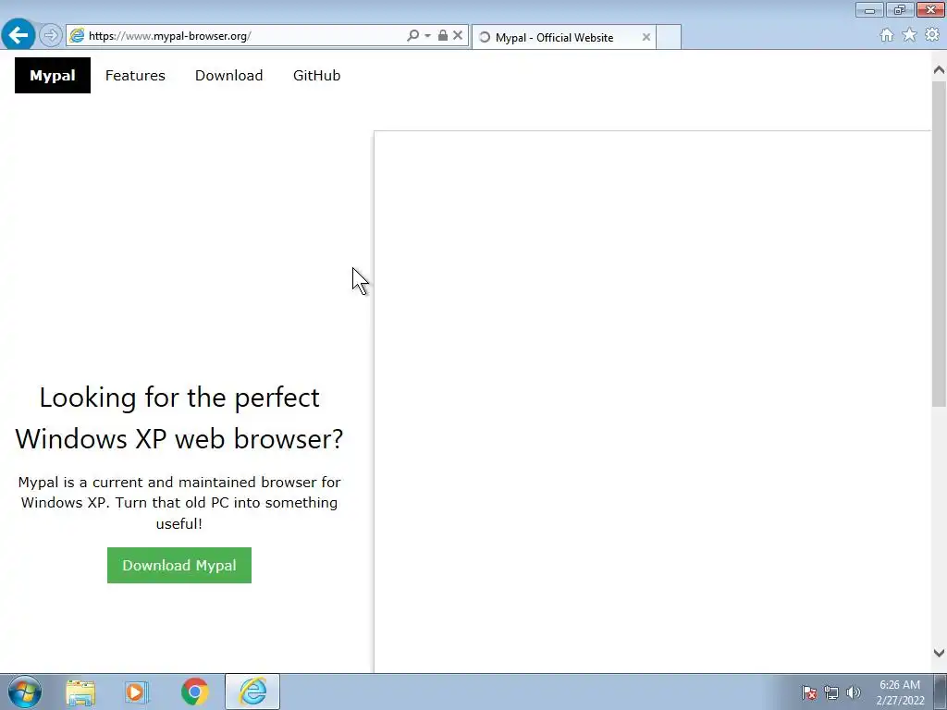Image resolution: width=947 pixels, height=710 pixels.
Task: Open Google Chrome from taskbar
Action: tap(194, 692)
